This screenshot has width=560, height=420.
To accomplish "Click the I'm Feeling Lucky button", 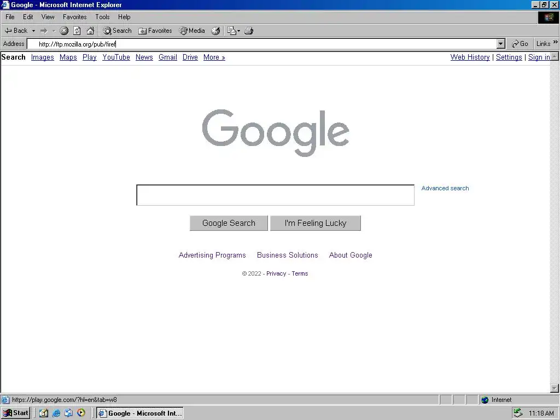I will coord(316,223).
